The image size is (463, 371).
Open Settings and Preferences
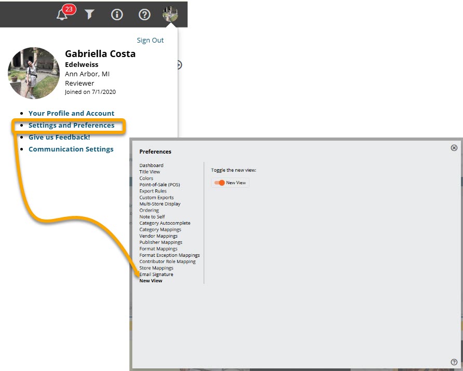pyautogui.click(x=71, y=126)
